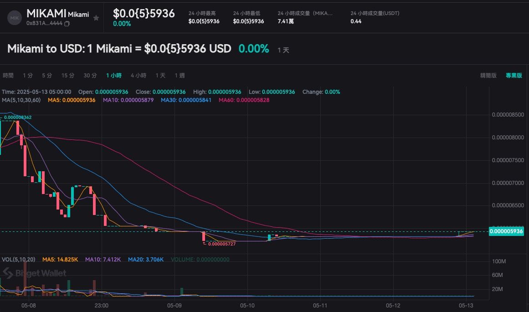Click the 23:00 label on time axis
This screenshot has width=529, height=312.
[x=102, y=306]
